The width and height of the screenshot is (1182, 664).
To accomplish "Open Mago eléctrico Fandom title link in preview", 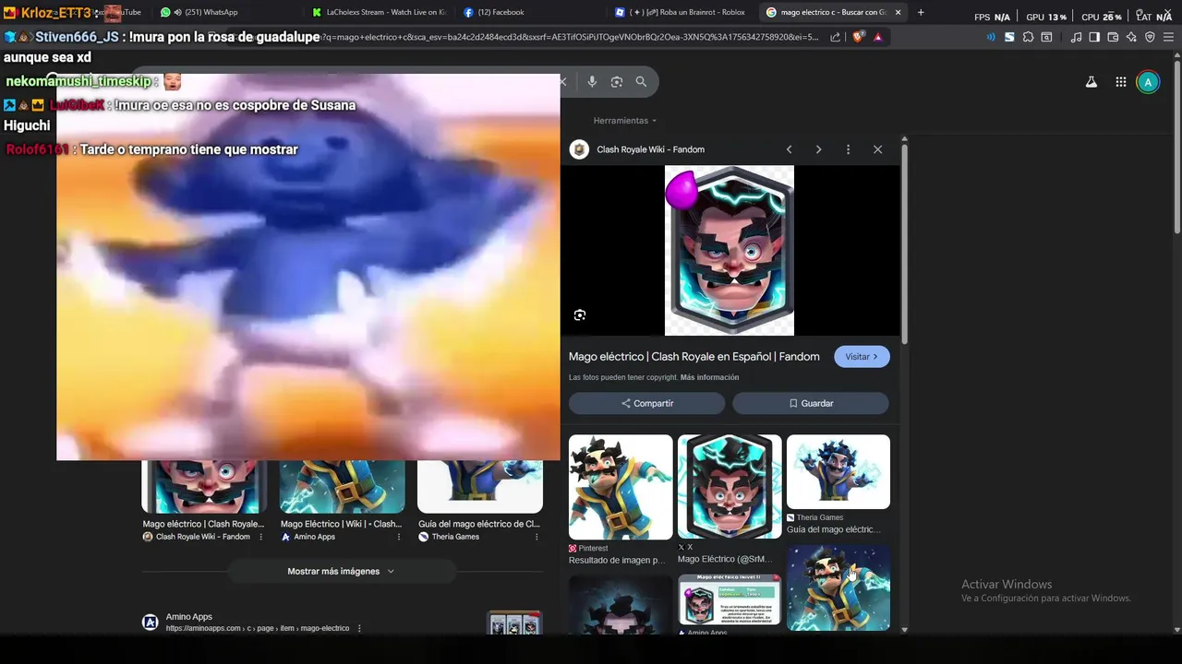I will coord(694,357).
